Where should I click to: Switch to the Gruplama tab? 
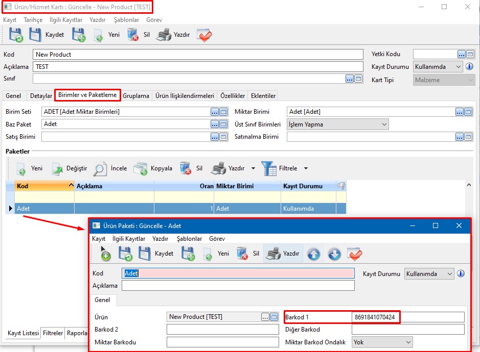pyautogui.click(x=136, y=96)
